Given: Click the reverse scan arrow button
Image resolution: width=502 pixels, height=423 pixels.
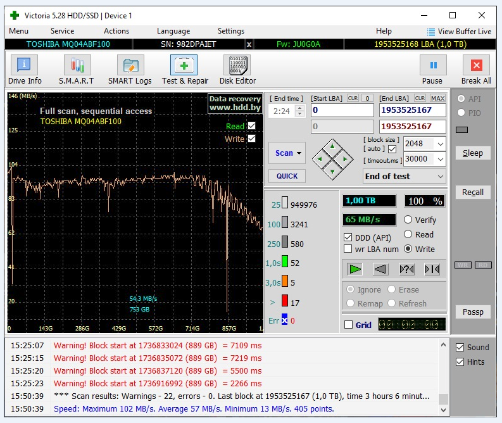Looking at the screenshot, I should [380, 269].
